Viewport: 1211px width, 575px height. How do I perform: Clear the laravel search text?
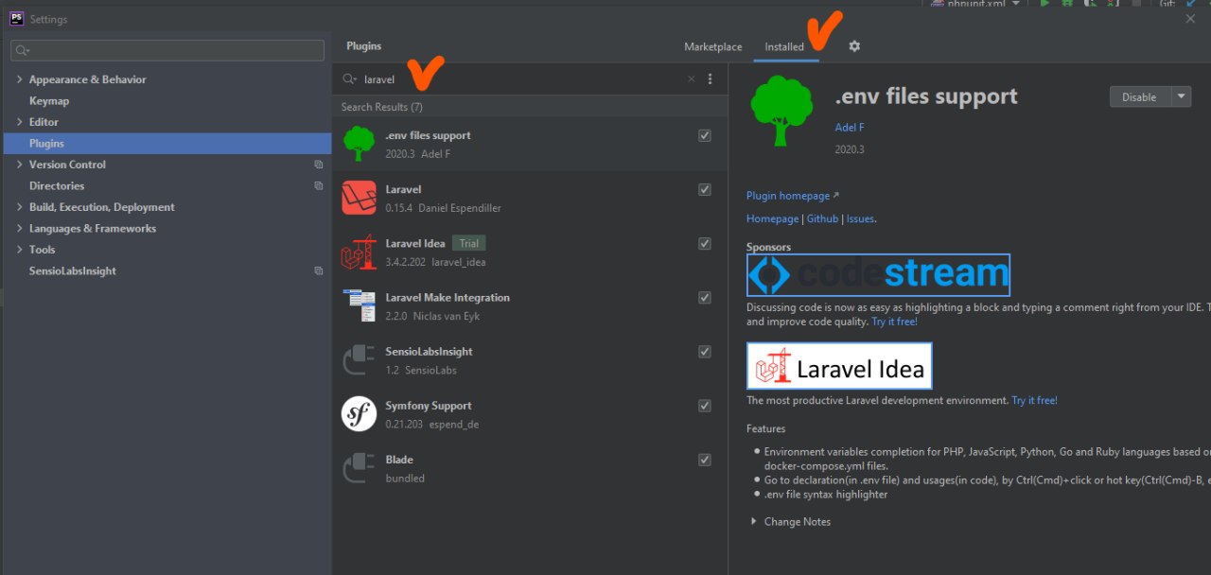[691, 79]
